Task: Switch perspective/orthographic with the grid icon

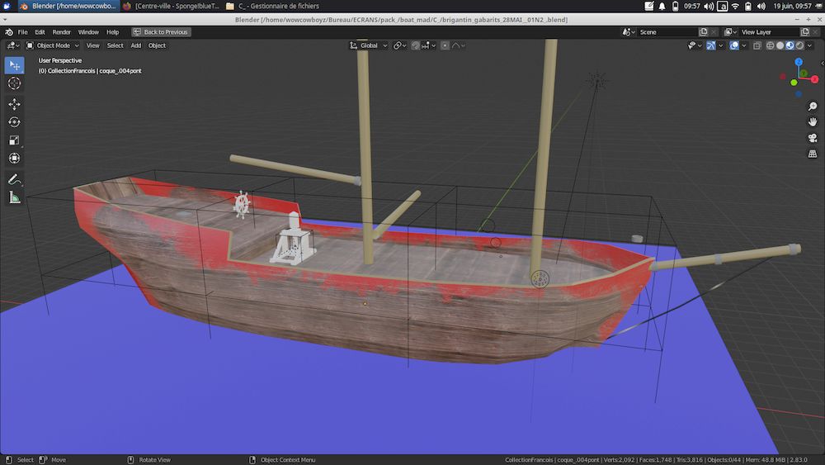Action: [x=812, y=154]
